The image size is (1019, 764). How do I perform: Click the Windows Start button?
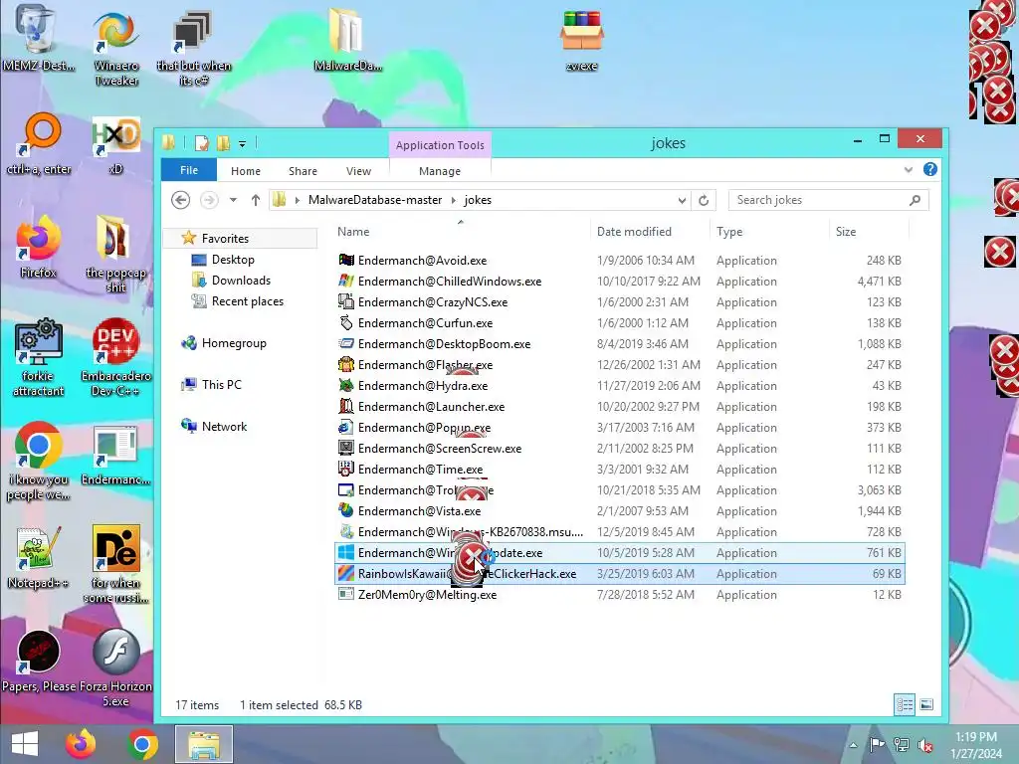click(x=25, y=744)
